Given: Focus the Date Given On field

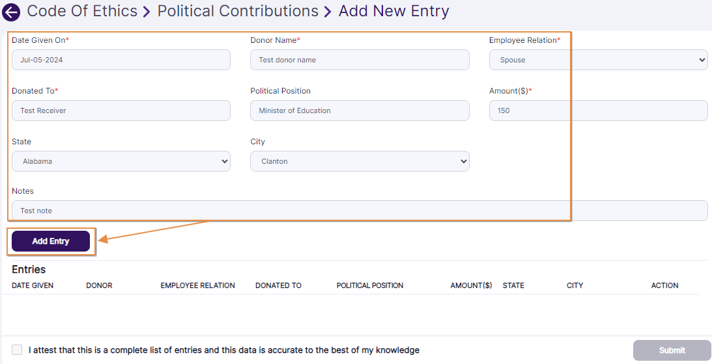Looking at the screenshot, I should coord(121,60).
